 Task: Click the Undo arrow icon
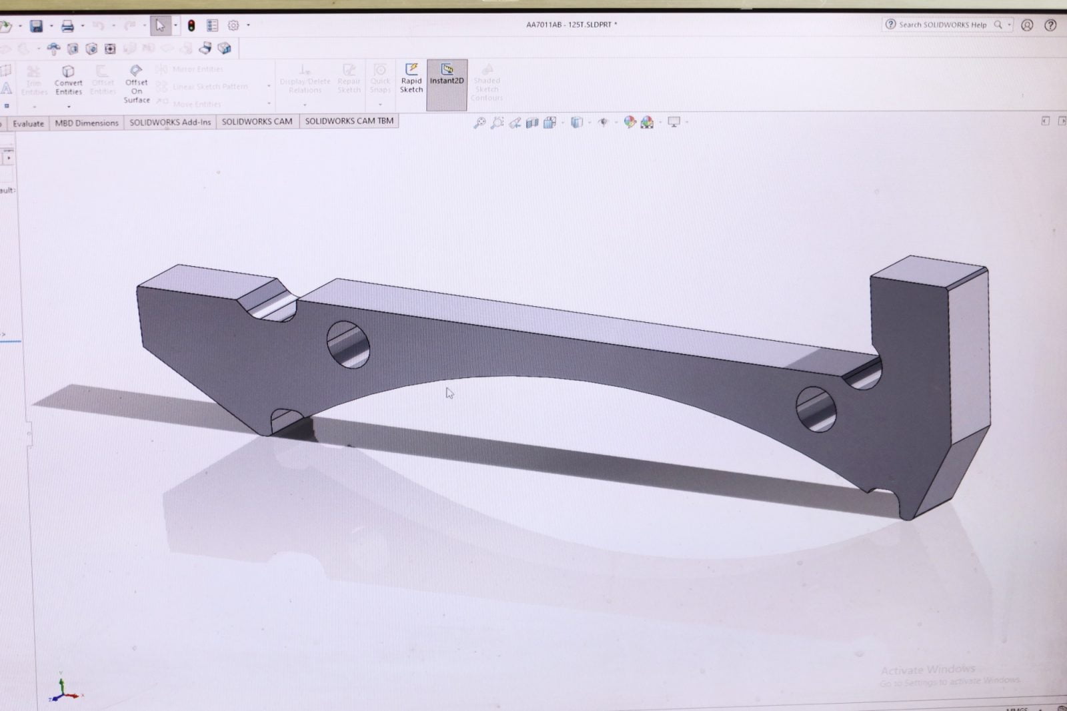pos(99,25)
